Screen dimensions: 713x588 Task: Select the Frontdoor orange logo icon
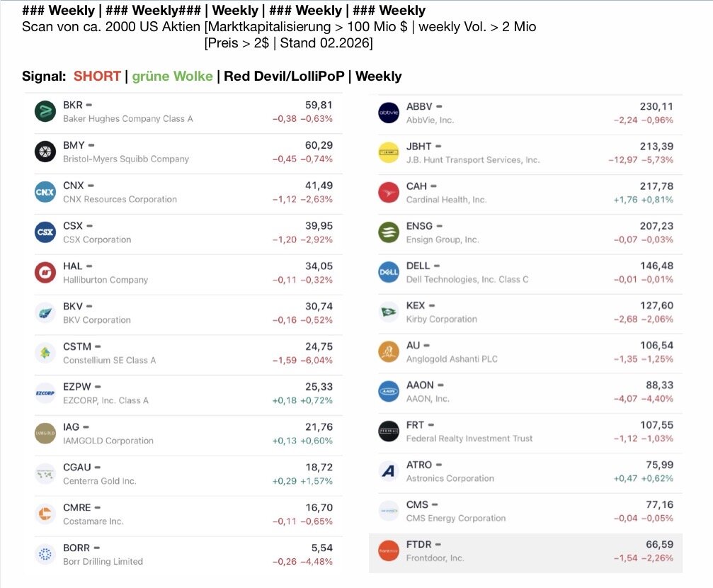coord(389,551)
